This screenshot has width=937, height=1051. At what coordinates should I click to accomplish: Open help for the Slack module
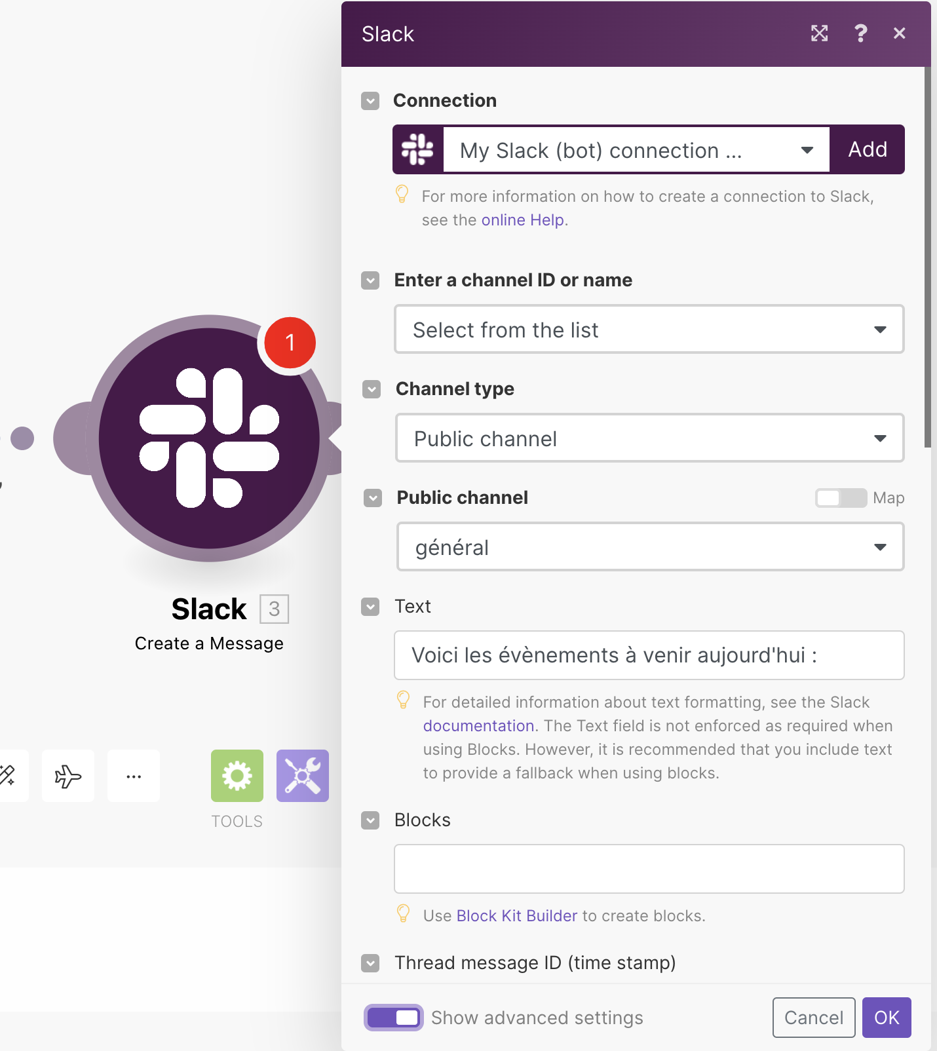tap(860, 33)
